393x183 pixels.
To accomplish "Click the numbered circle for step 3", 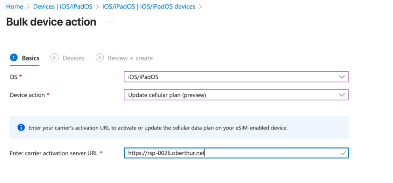I will pos(99,58).
